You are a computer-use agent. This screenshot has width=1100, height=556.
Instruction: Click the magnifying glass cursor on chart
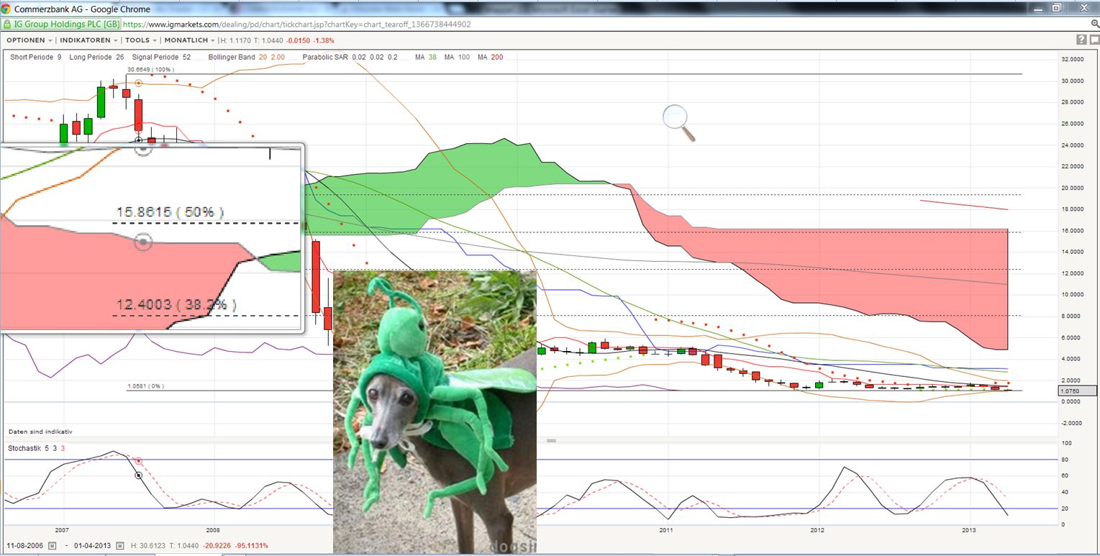pyautogui.click(x=678, y=122)
